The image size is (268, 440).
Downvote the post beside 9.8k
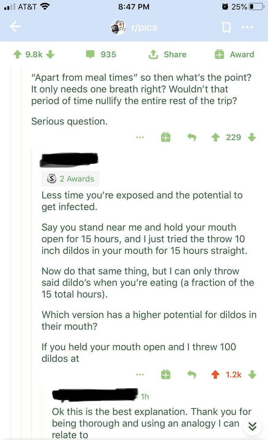[x=50, y=54]
